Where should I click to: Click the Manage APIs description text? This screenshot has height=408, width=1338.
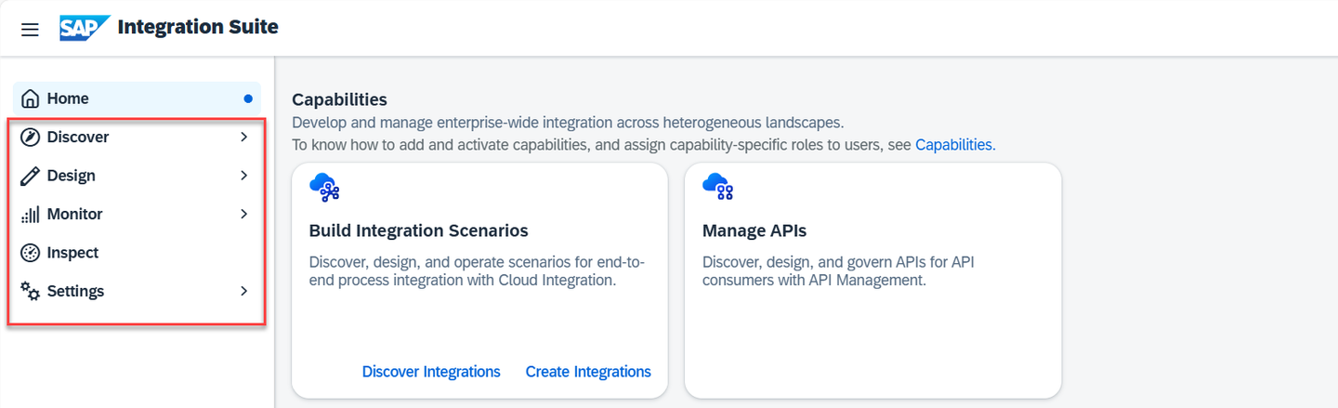[838, 270]
